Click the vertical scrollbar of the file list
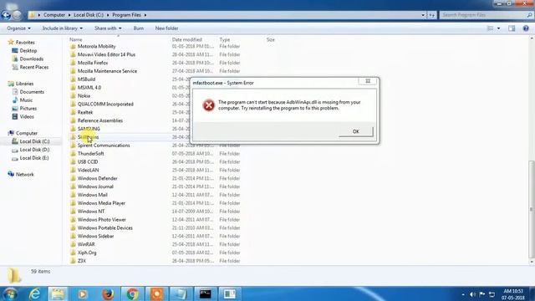Viewport: 535px width, 301px height. coord(532,209)
